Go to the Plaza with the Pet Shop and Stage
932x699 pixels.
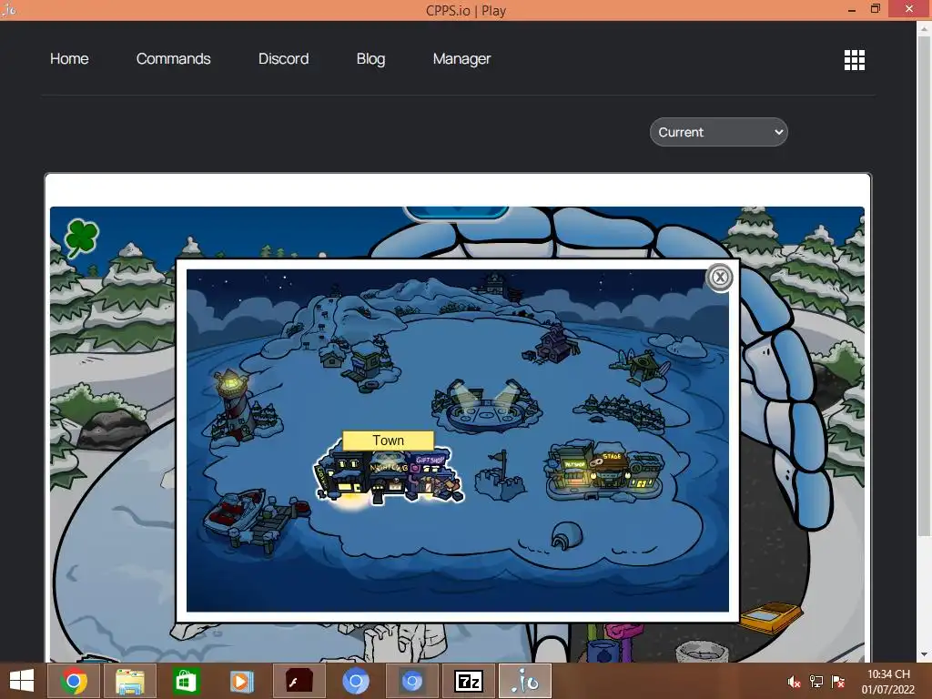[x=605, y=471]
